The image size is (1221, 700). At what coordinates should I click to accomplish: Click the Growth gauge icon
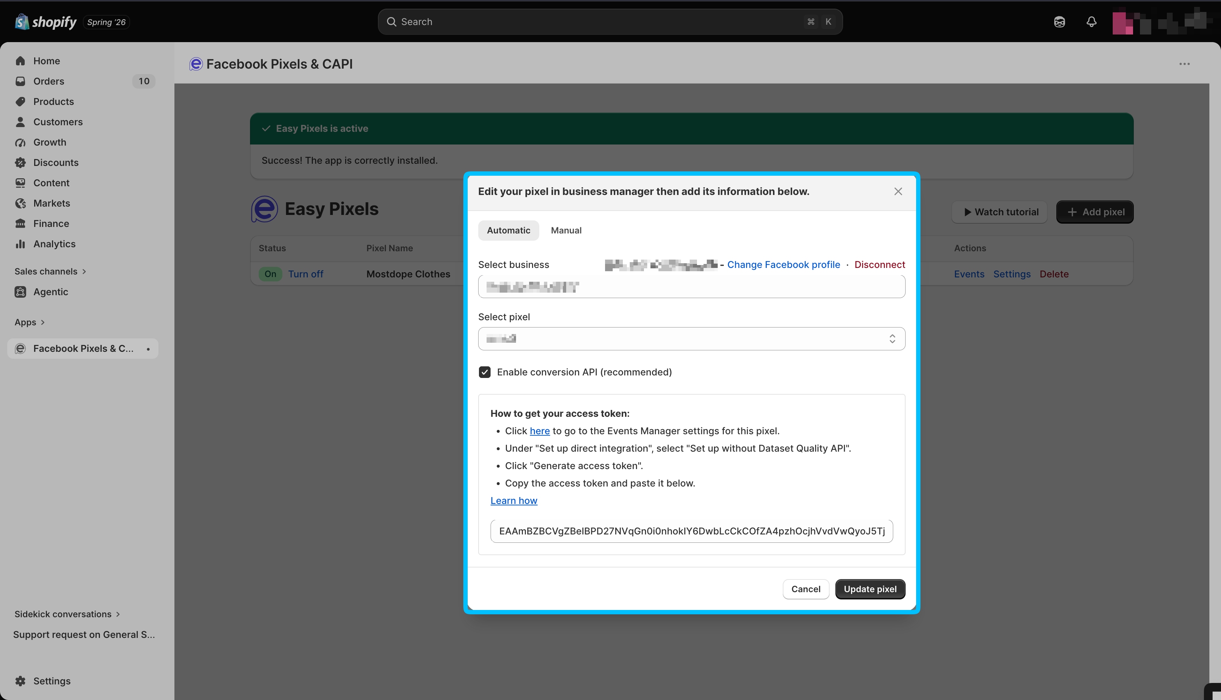tap(20, 142)
